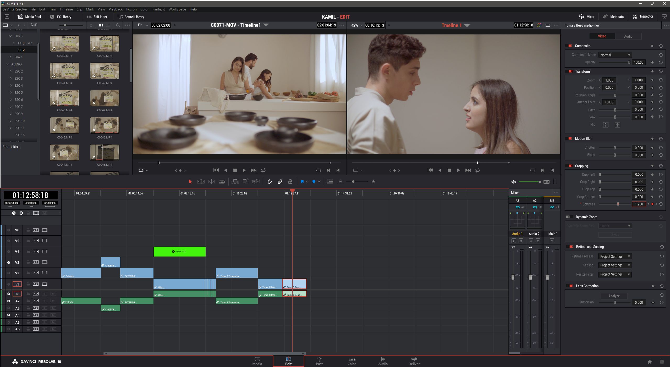The image size is (670, 367).
Task: Switch media pool to thumbnail view
Action: point(101,25)
